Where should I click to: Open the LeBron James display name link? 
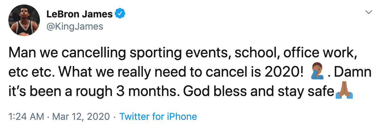coord(79,14)
